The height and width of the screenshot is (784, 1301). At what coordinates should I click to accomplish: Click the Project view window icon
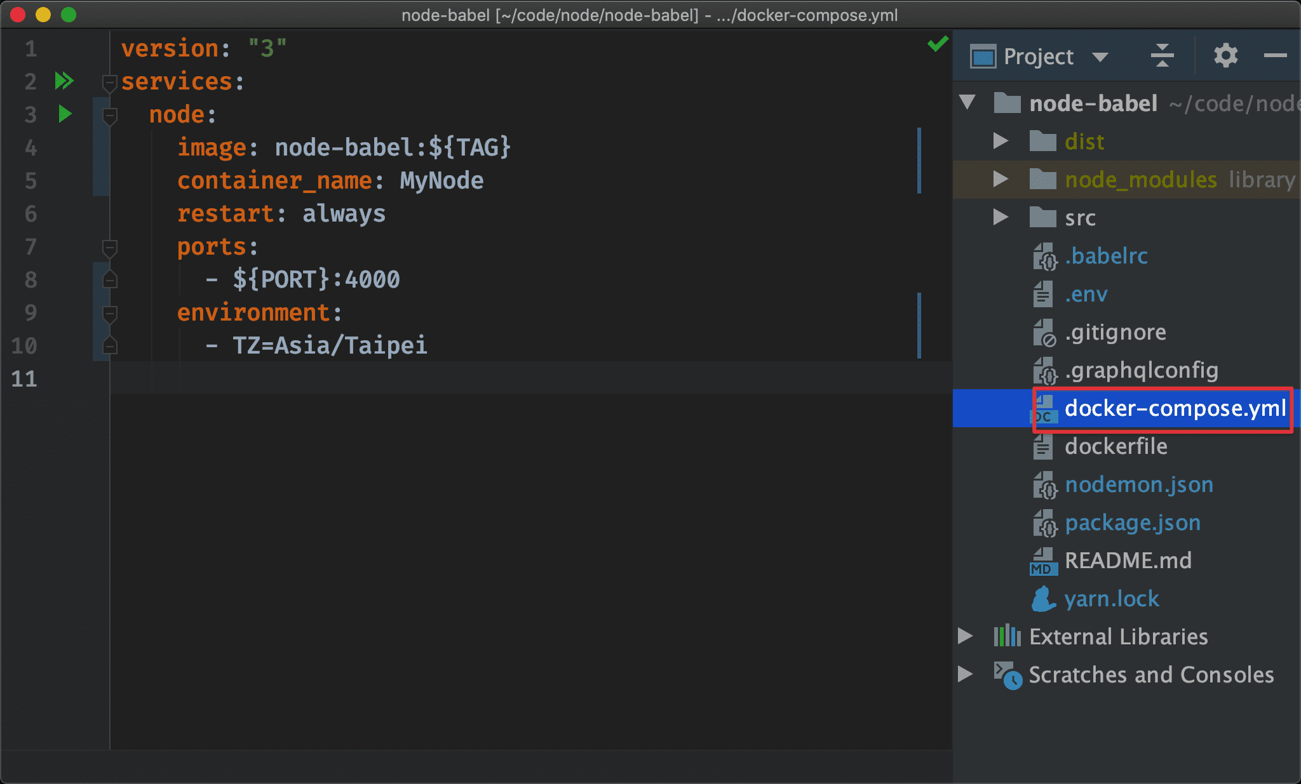coord(983,56)
